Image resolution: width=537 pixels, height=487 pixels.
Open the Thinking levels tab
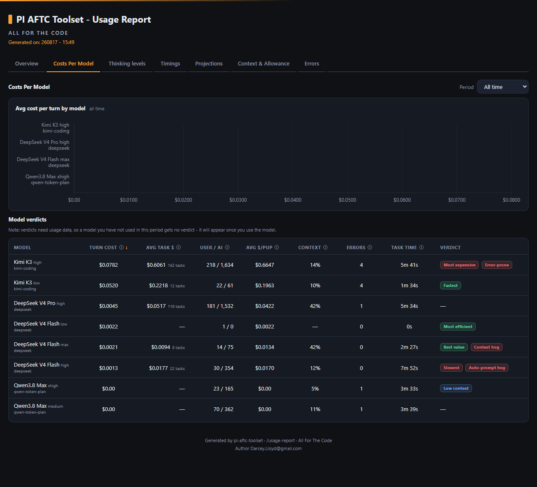click(127, 64)
